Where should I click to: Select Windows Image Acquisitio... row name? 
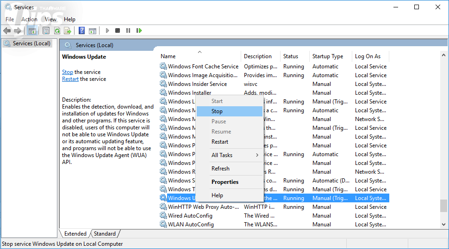pos(203,75)
